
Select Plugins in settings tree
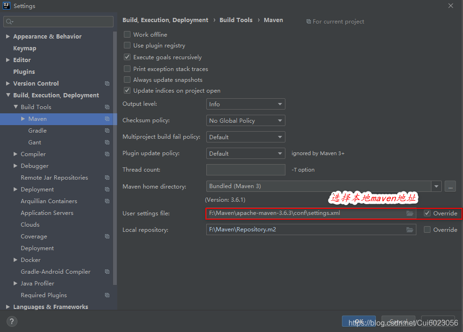24,71
